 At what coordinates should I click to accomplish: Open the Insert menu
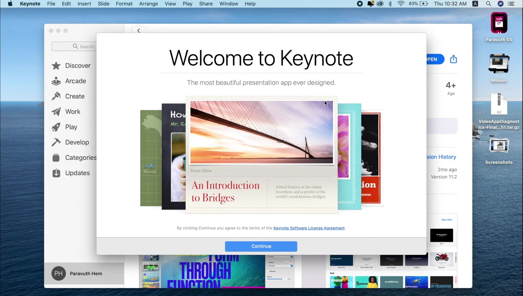coord(84,4)
